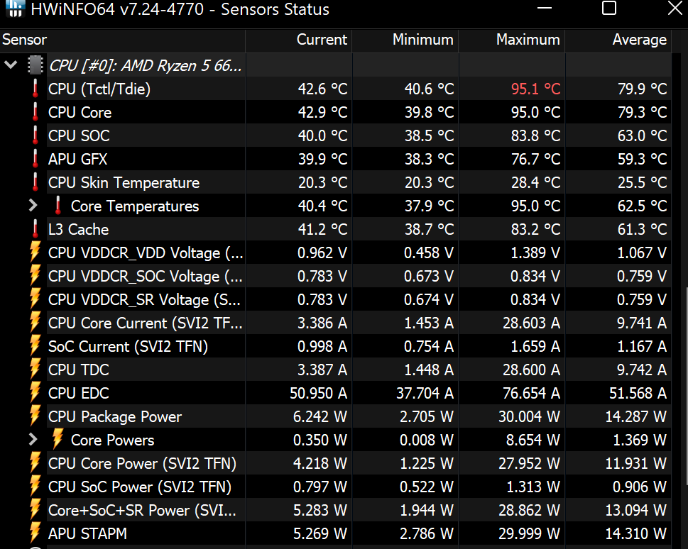688x549 pixels.
Task: Select the CPU TDC sensor label
Action: pos(79,370)
